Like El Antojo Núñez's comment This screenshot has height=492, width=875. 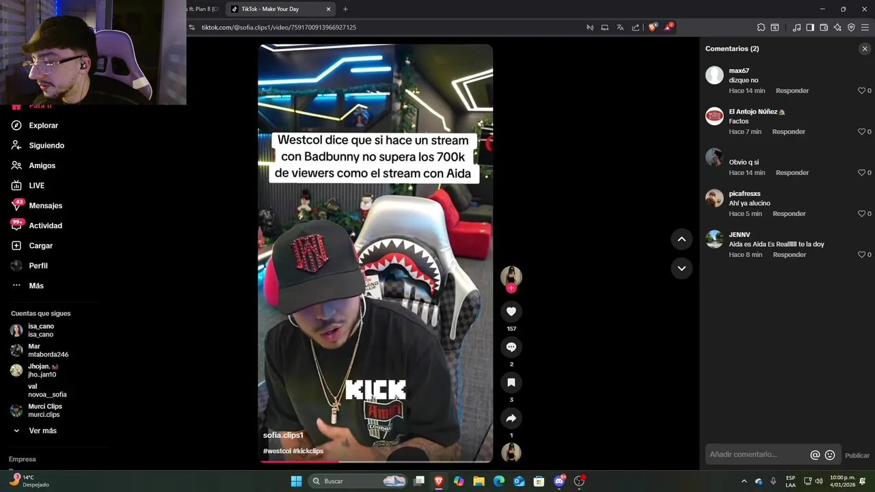[861, 132]
